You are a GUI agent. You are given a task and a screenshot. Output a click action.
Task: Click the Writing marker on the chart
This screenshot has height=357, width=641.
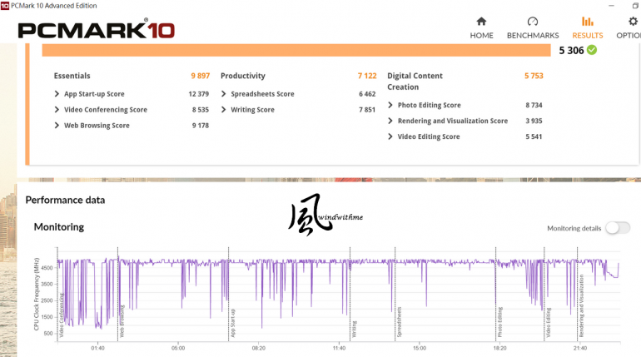pos(355,329)
